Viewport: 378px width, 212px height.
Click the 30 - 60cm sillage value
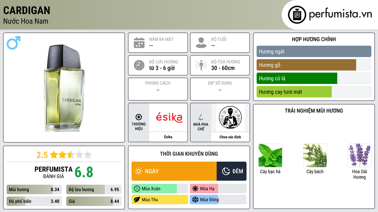(x=223, y=68)
